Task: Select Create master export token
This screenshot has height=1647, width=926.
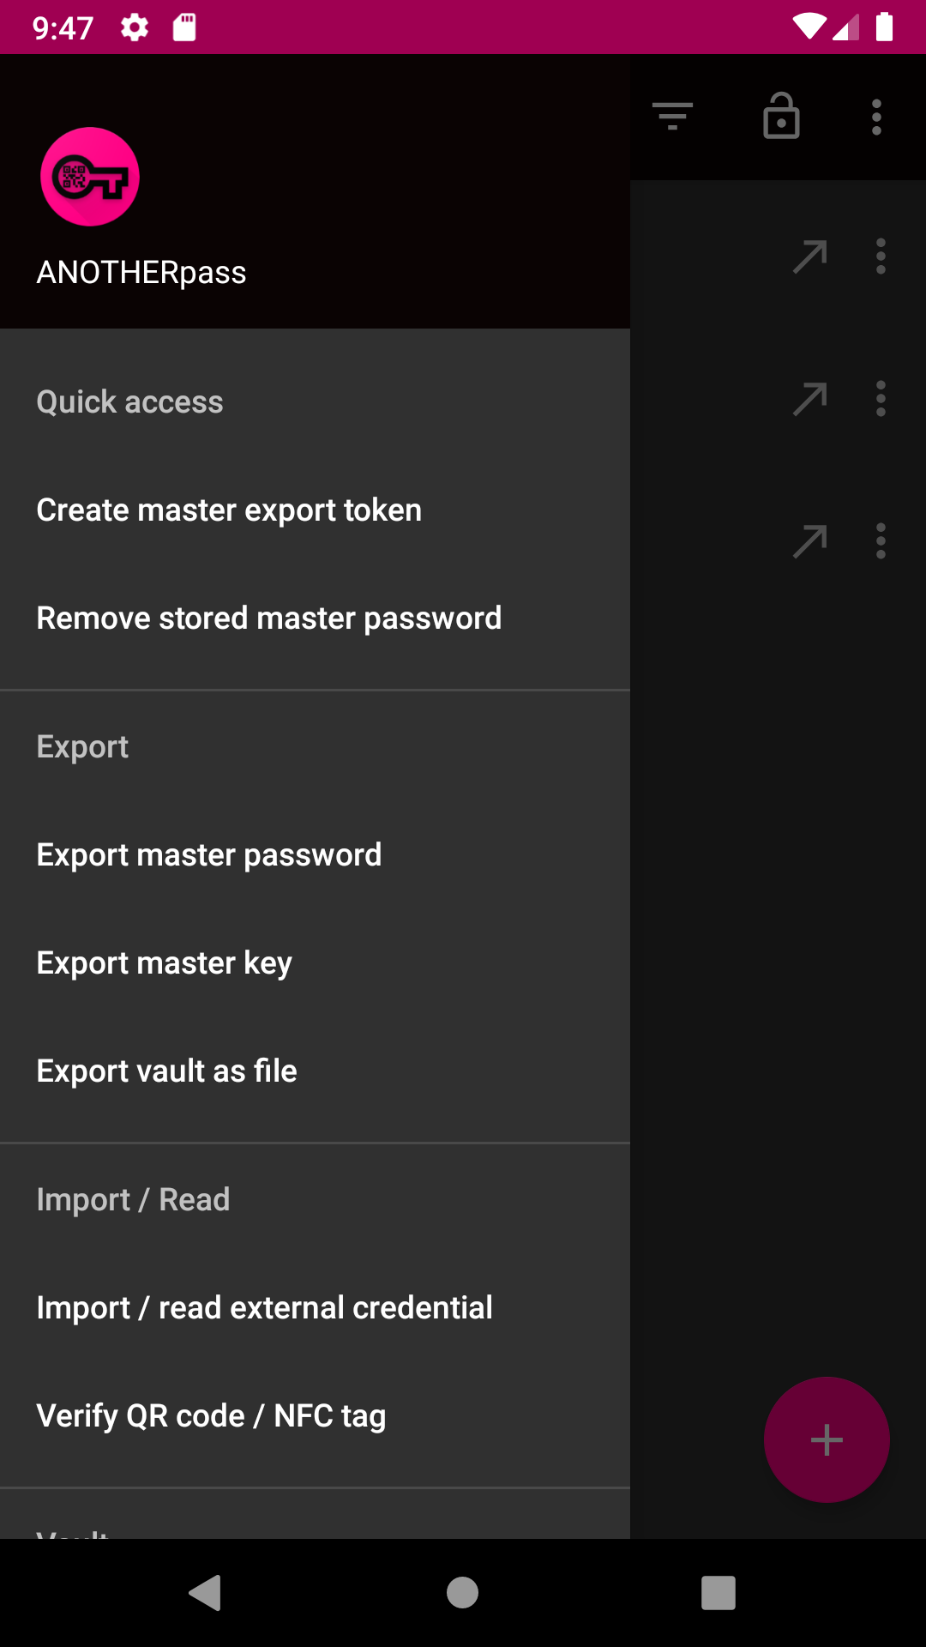Action: 229,510
